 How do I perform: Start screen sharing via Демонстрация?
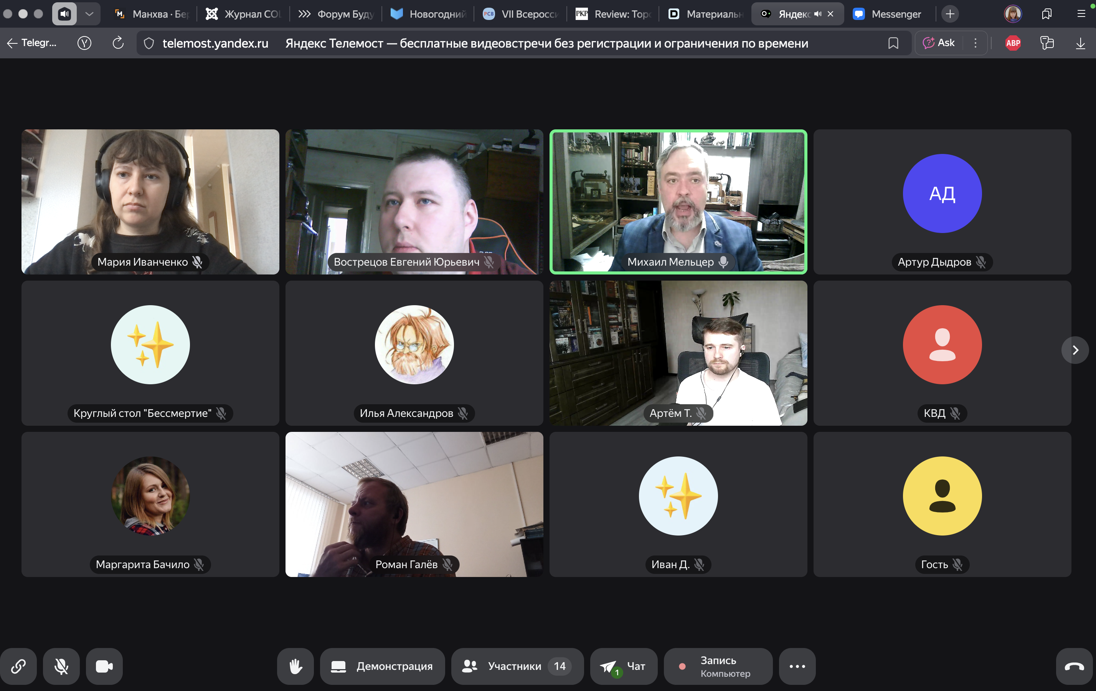pyautogui.click(x=382, y=666)
